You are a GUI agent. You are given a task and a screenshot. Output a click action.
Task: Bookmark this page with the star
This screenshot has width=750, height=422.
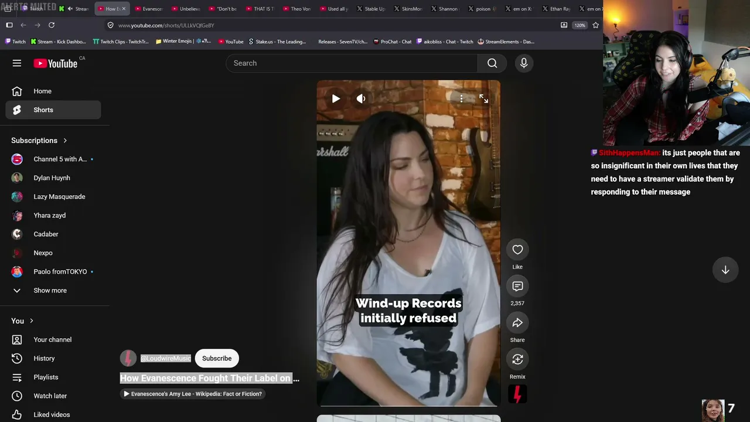coord(596,25)
